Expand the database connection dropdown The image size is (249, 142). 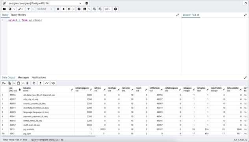point(80,3)
